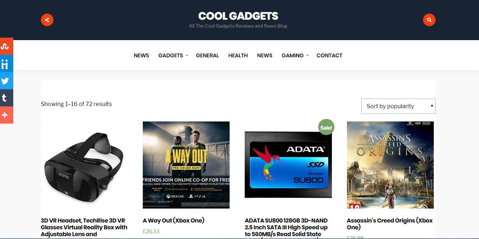Go to the Health menu item
The height and width of the screenshot is (239, 479).
click(x=238, y=56)
